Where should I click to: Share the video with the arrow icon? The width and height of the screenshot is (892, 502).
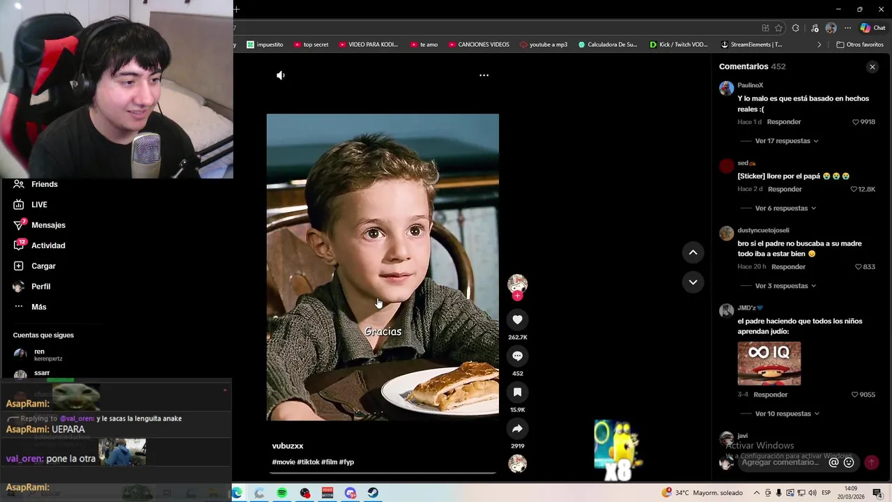click(x=517, y=429)
